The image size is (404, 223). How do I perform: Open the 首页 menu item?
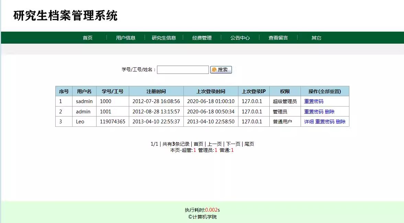click(88, 38)
